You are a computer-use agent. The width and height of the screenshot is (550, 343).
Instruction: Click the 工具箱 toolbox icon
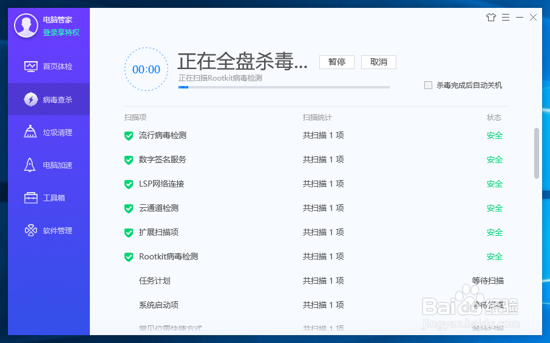pyautogui.click(x=31, y=198)
